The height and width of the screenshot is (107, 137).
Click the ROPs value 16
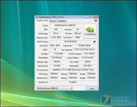coord(55,50)
